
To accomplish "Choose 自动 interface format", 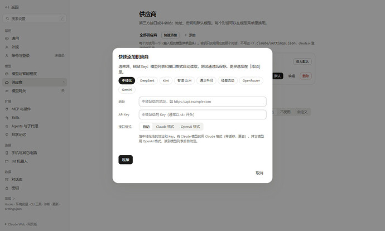I will coord(146,127).
